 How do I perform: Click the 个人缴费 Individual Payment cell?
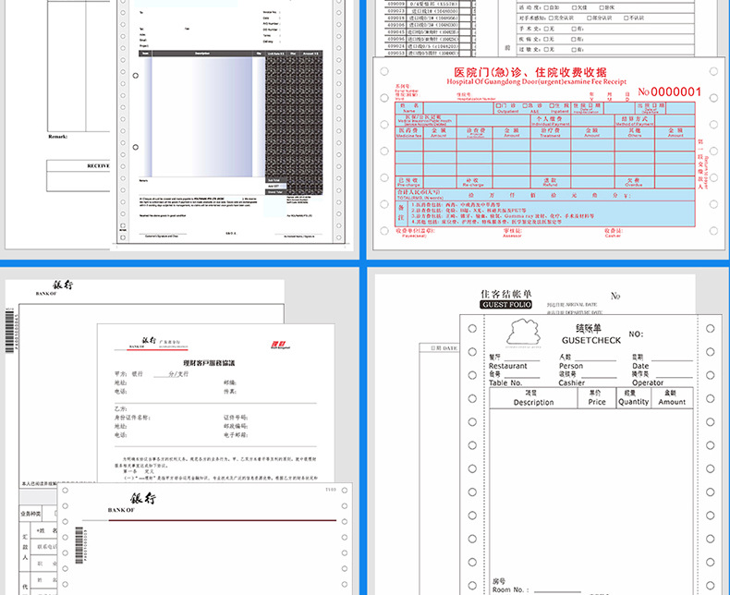point(551,121)
